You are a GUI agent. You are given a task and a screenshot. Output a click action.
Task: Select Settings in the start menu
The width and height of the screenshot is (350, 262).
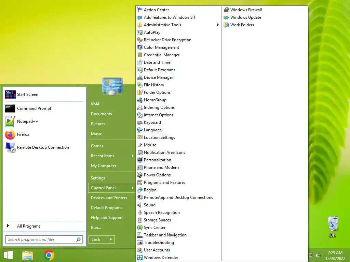(x=98, y=178)
